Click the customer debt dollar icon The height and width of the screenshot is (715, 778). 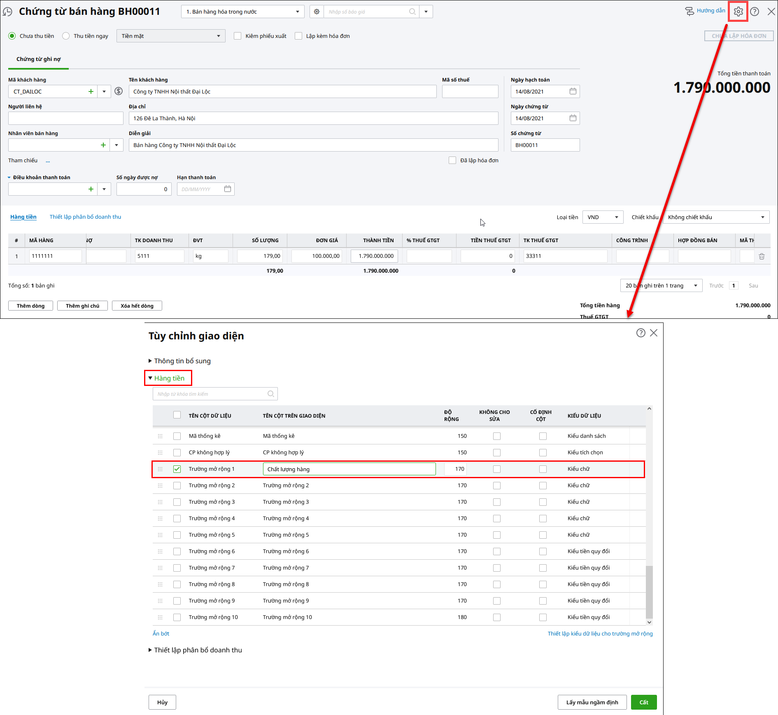point(119,91)
